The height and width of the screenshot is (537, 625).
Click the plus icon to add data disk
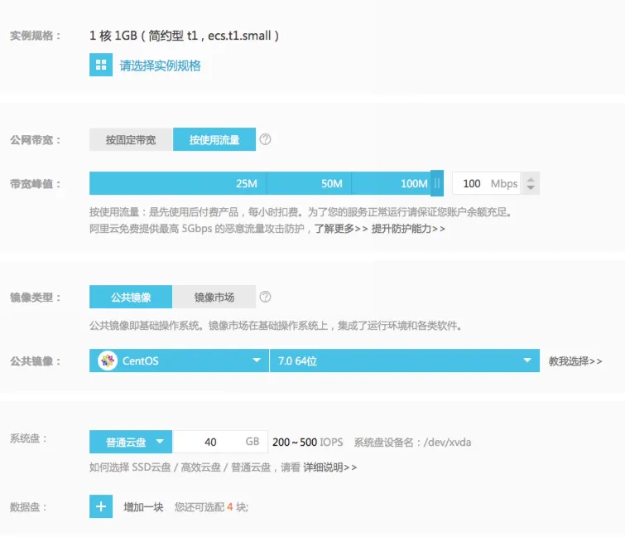[x=101, y=506]
